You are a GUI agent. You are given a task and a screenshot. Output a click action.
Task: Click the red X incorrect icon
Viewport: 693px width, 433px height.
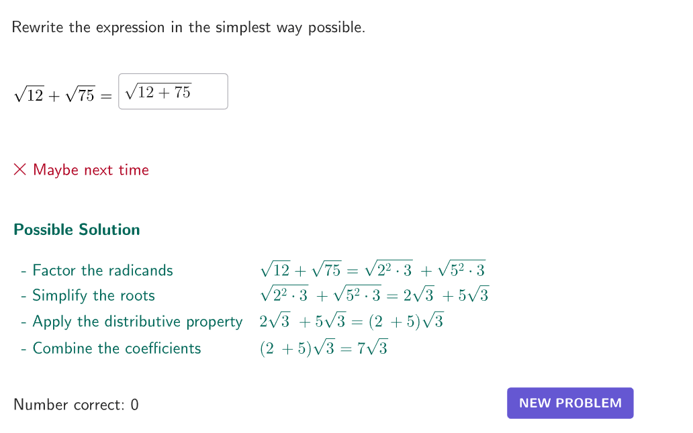20,169
